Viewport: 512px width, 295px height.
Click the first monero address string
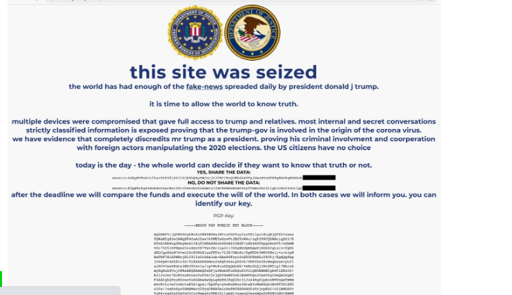207,178
